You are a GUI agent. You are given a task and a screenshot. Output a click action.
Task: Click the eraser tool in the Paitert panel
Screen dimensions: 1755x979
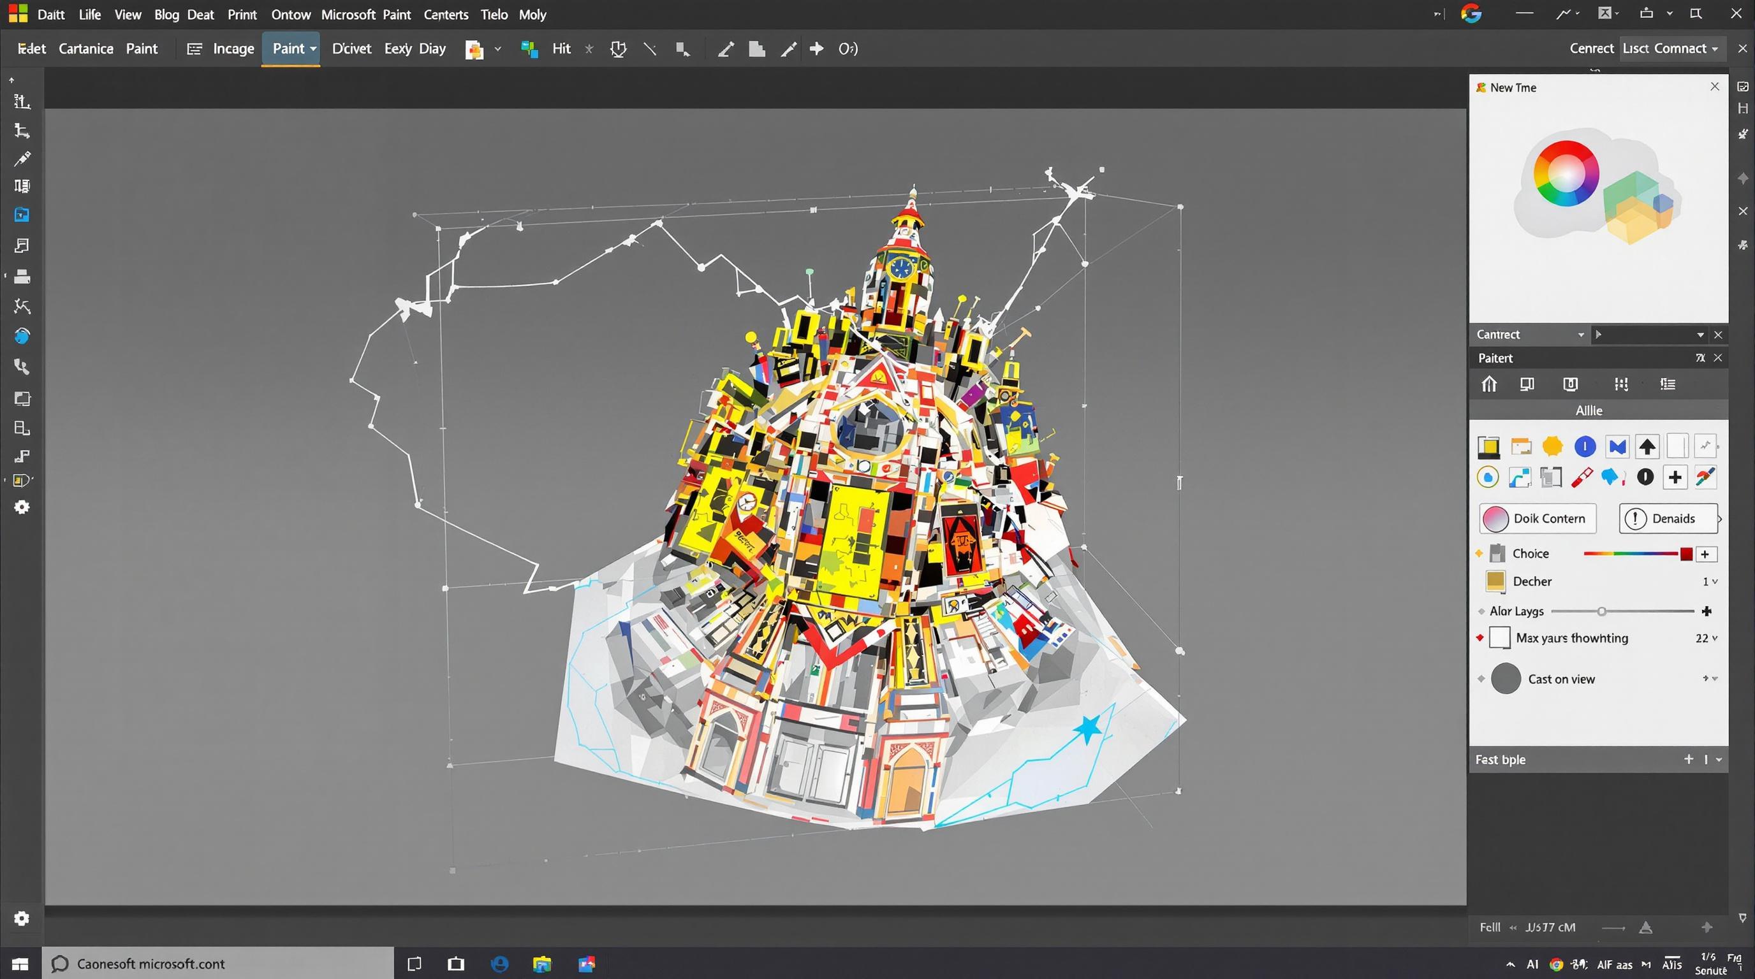click(1582, 477)
